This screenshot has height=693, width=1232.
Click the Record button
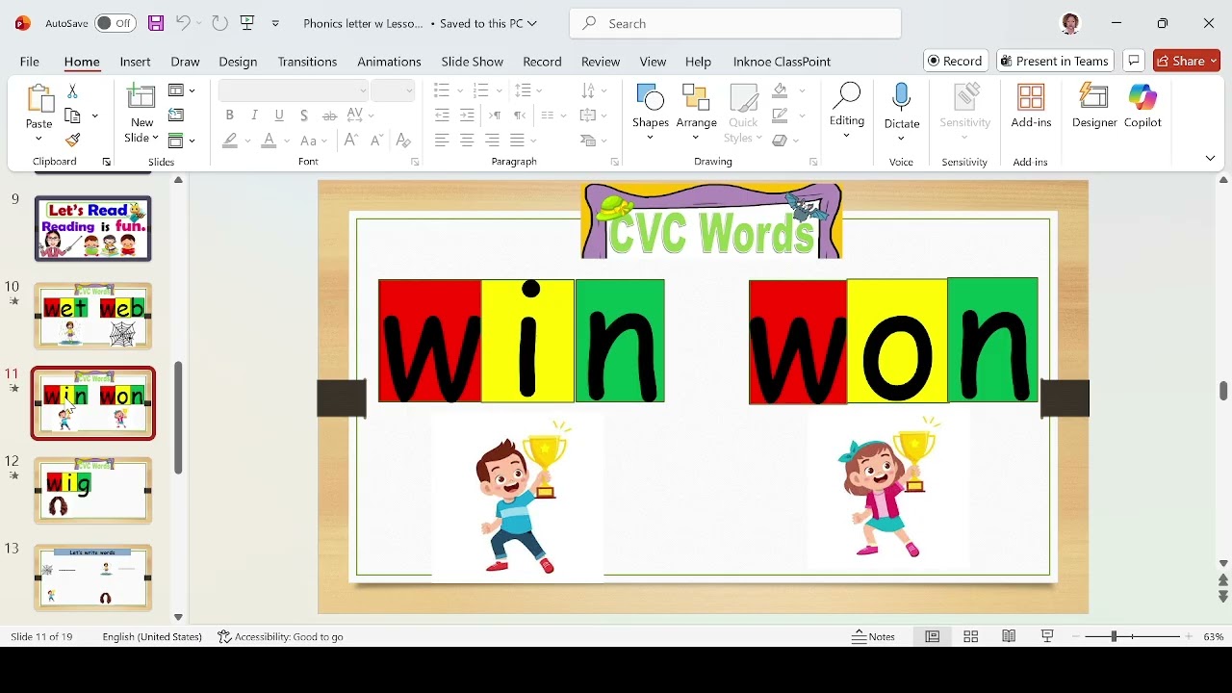coord(956,61)
